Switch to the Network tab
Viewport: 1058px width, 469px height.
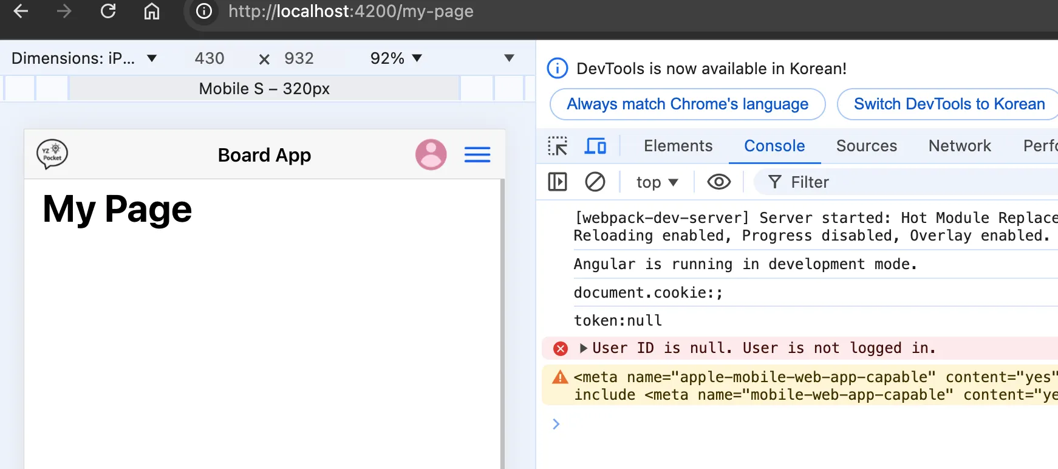pyautogui.click(x=960, y=146)
